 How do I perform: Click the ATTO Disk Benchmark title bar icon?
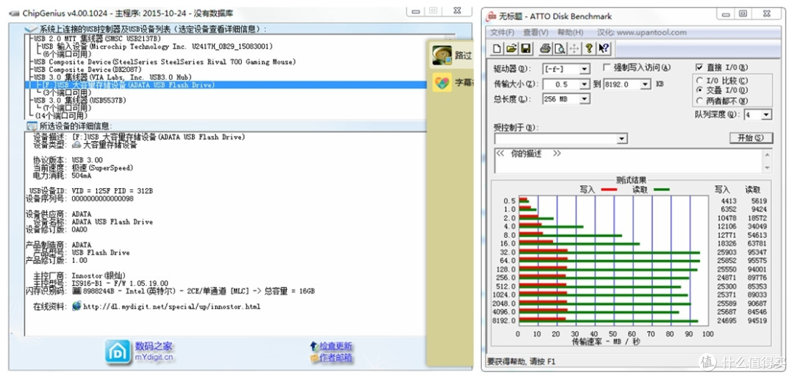coord(490,17)
